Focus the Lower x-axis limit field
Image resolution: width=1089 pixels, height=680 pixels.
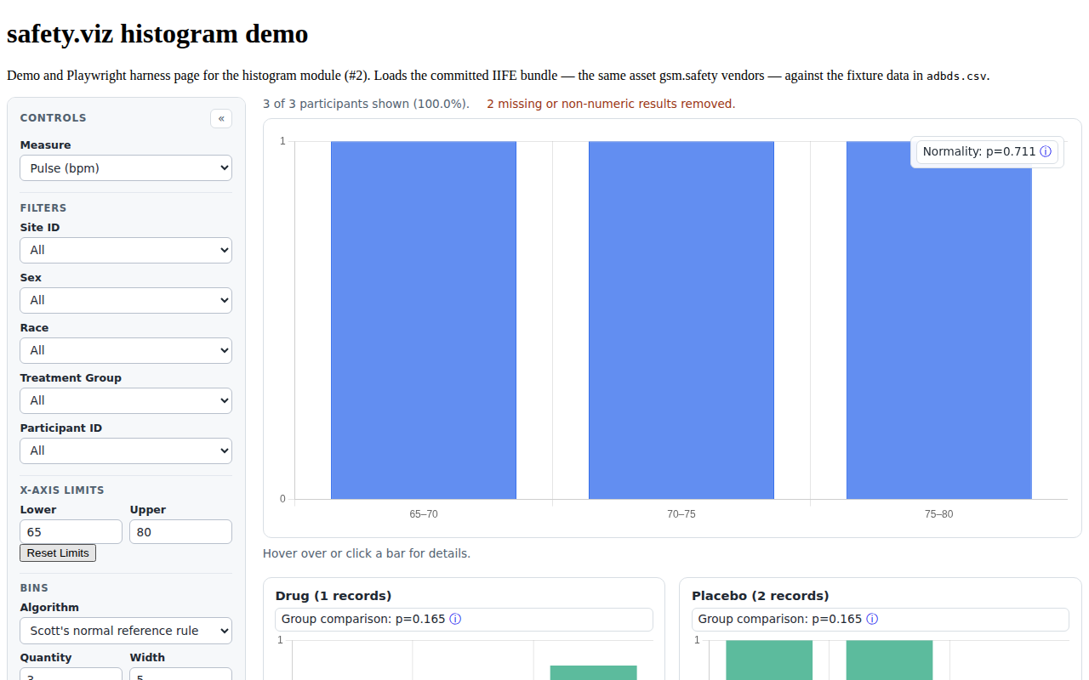71,531
